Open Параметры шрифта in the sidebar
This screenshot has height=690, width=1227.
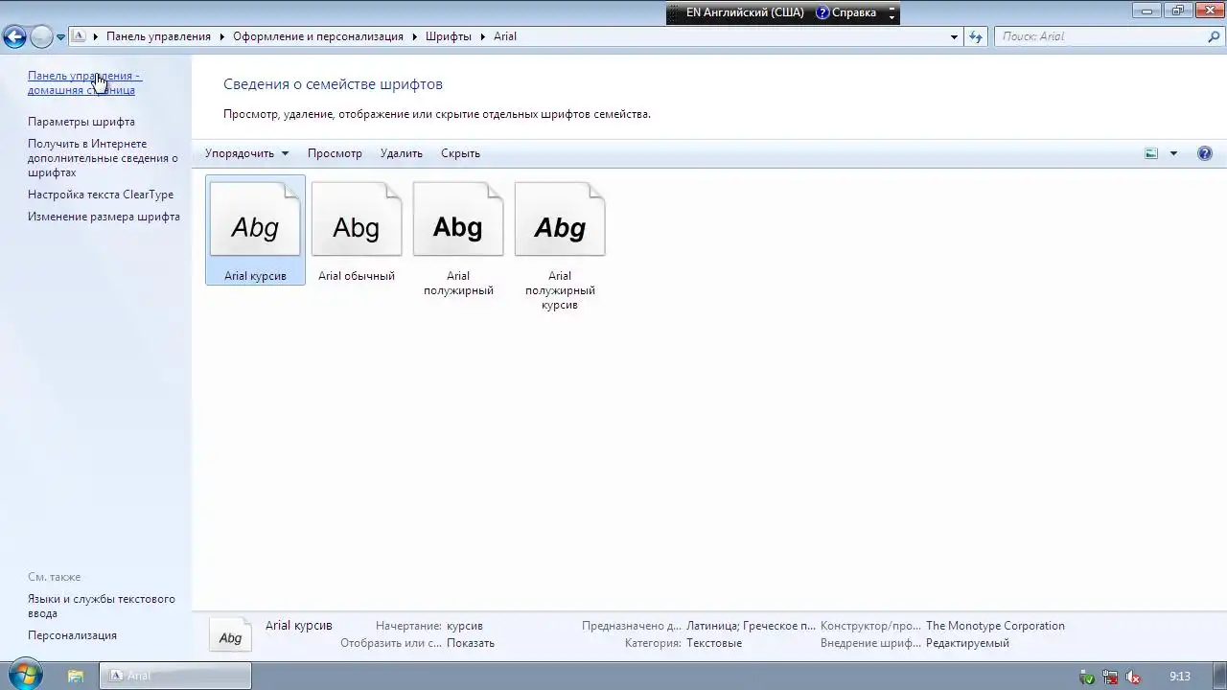pos(81,122)
